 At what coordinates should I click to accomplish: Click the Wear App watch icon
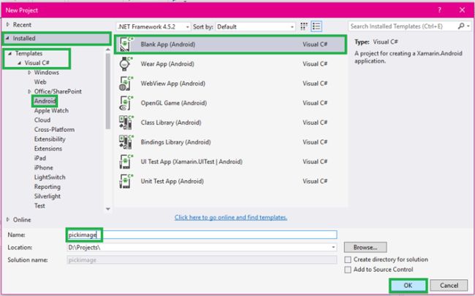126,64
